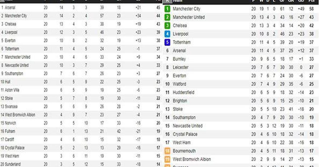Open Huddersfield in the right table
The height and width of the screenshot is (167, 319).
point(183,92)
